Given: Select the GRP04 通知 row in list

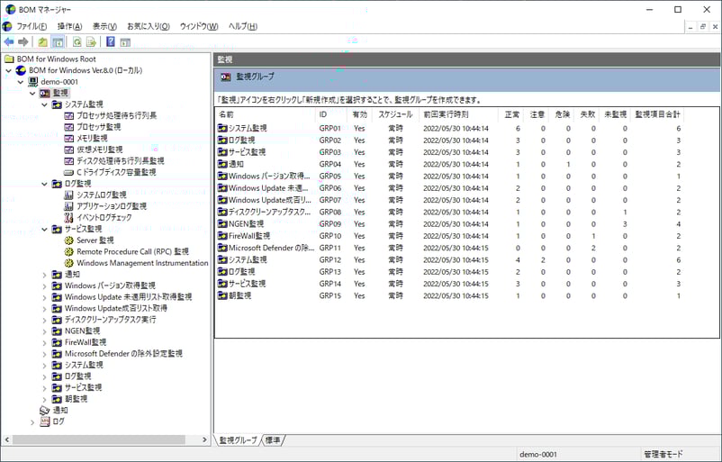Looking at the screenshot, I should 449,164.
